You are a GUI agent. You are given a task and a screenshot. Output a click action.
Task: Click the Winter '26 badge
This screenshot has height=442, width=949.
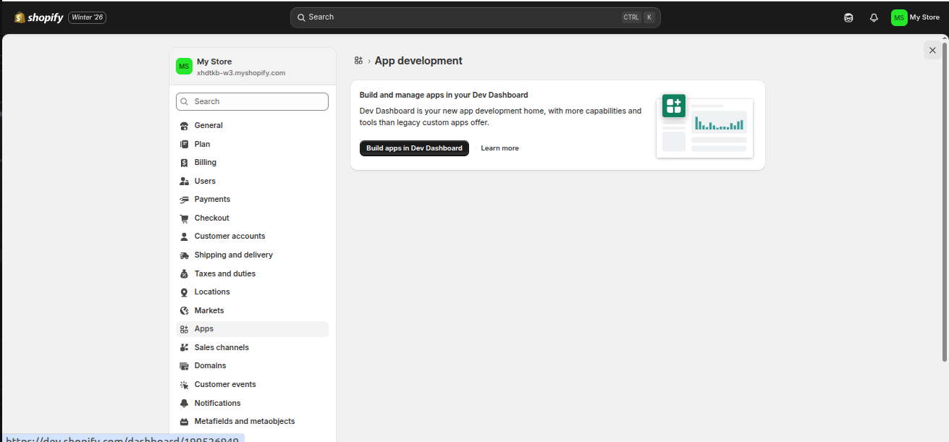click(87, 17)
